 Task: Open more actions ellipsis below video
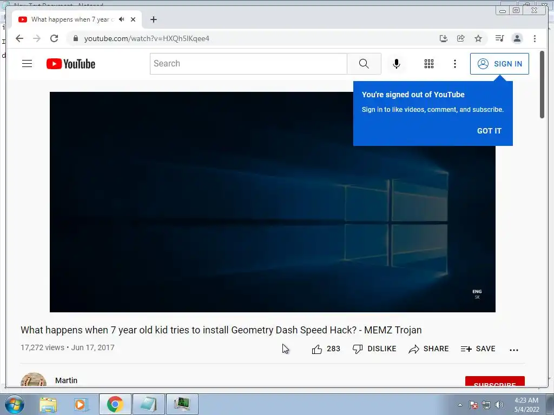pos(514,350)
